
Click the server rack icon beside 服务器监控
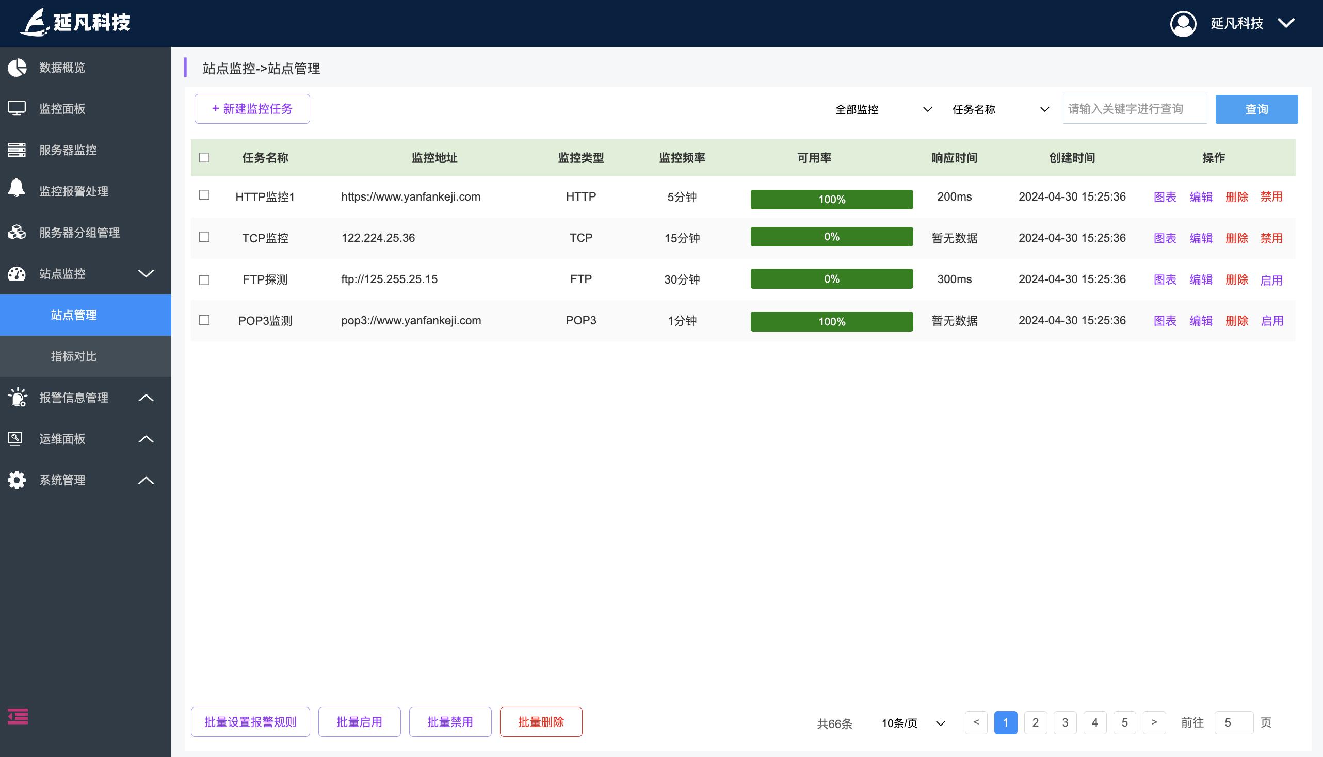[17, 150]
